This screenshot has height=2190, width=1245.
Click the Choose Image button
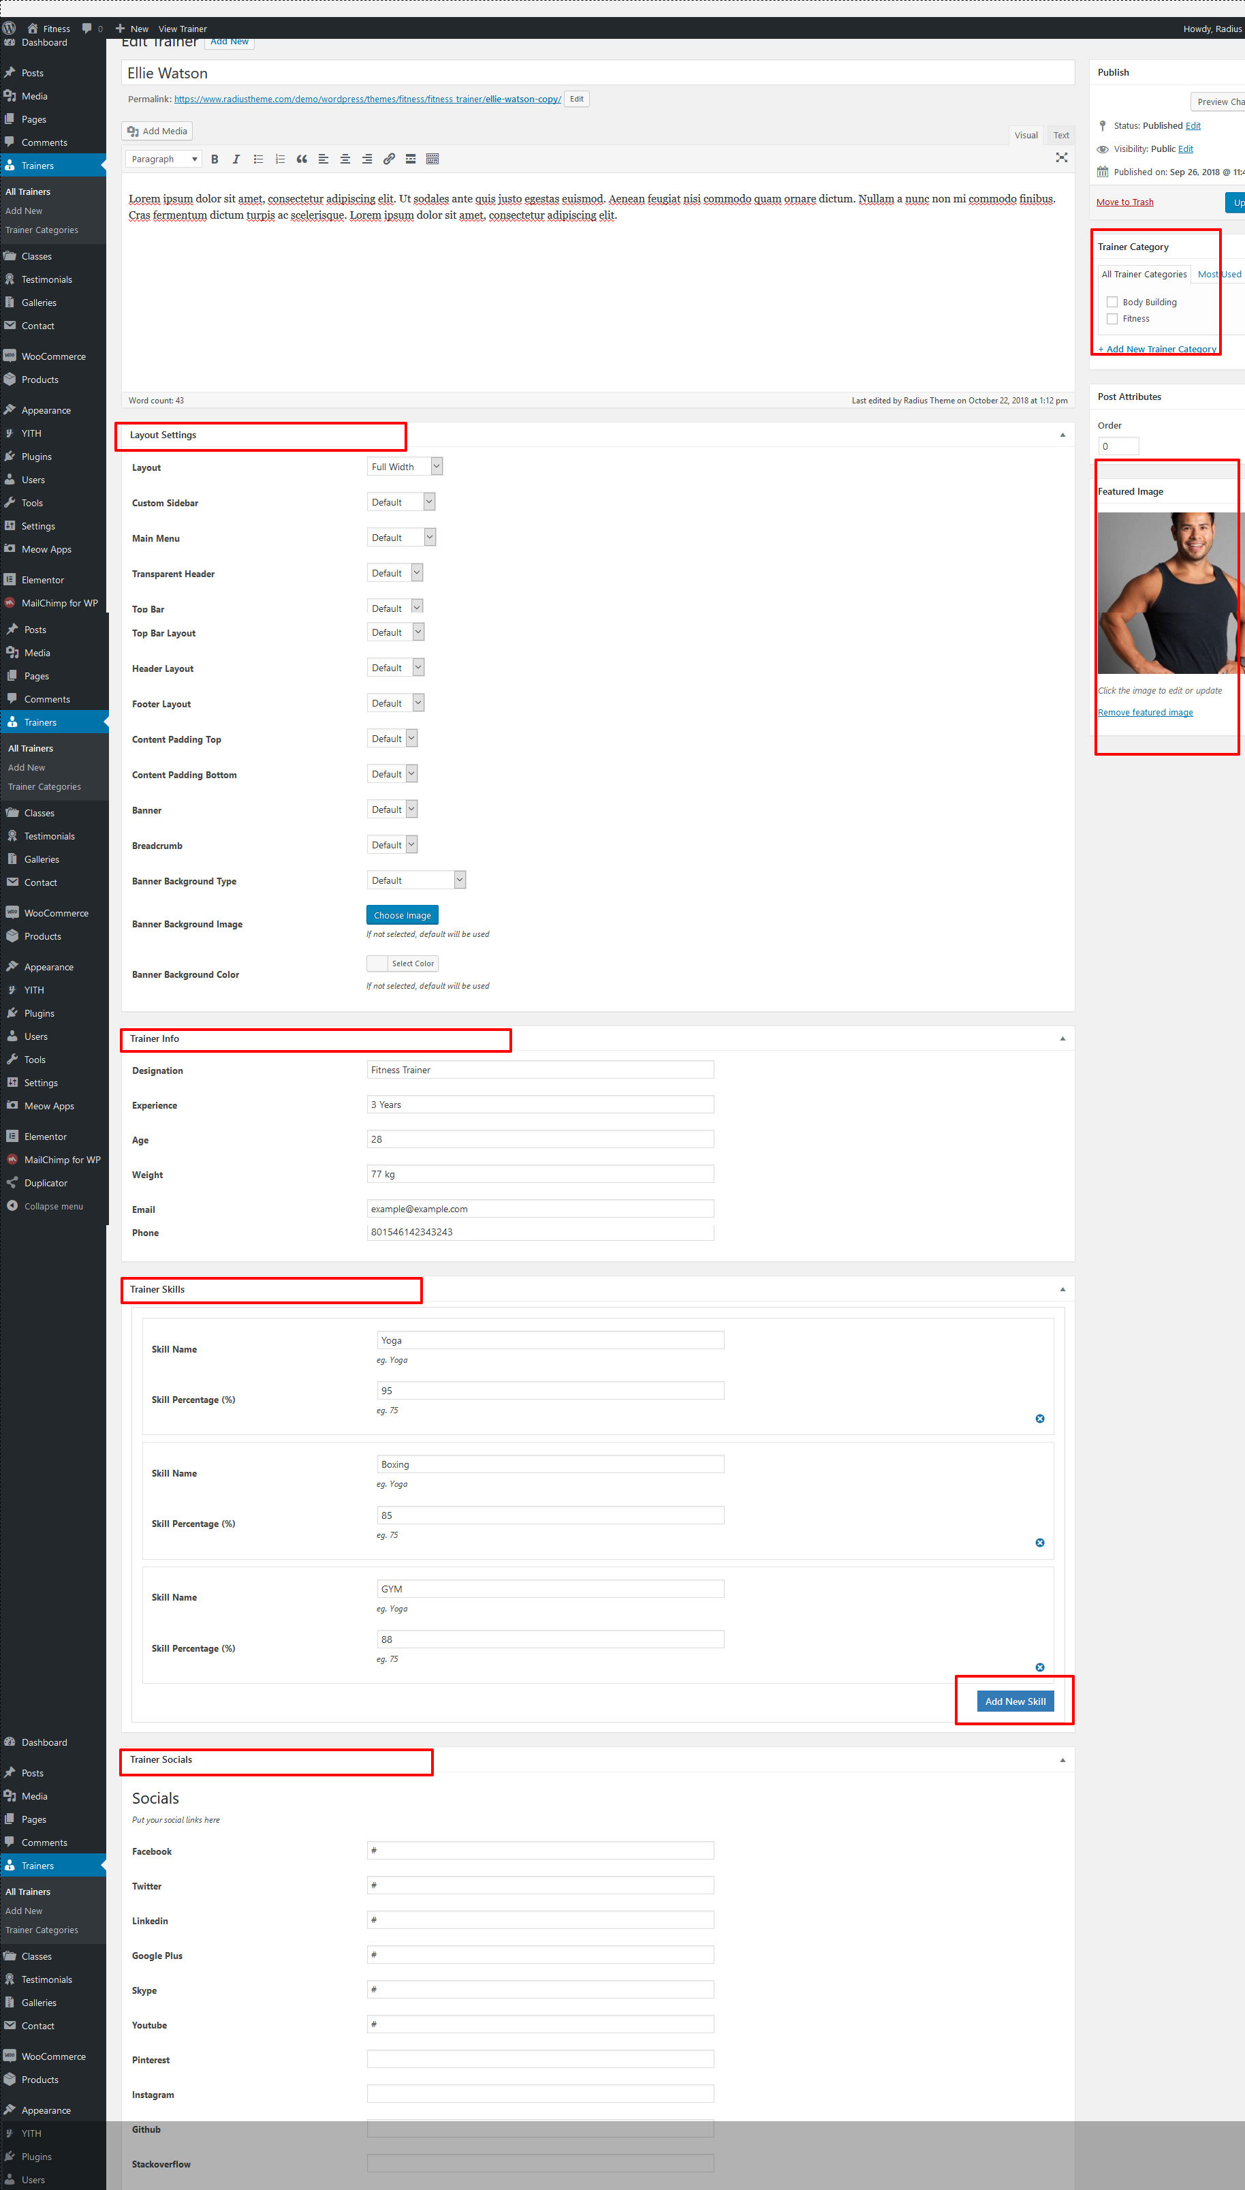tap(403, 915)
